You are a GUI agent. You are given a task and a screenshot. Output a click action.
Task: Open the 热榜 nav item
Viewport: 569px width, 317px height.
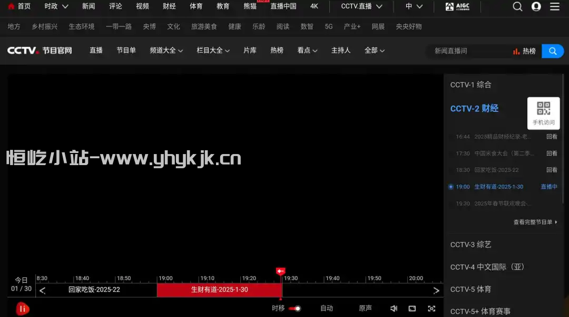click(x=277, y=51)
